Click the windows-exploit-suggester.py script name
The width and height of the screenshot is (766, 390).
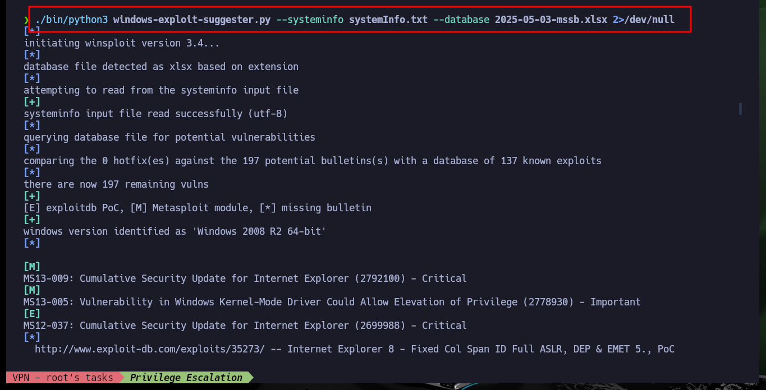[191, 20]
